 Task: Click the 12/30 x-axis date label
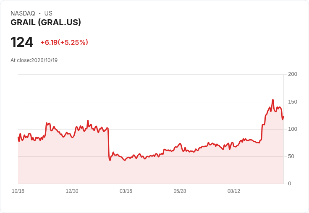point(72,191)
